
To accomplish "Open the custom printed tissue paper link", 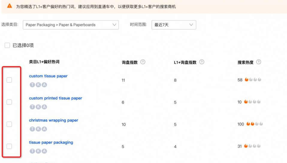I will (55, 98).
